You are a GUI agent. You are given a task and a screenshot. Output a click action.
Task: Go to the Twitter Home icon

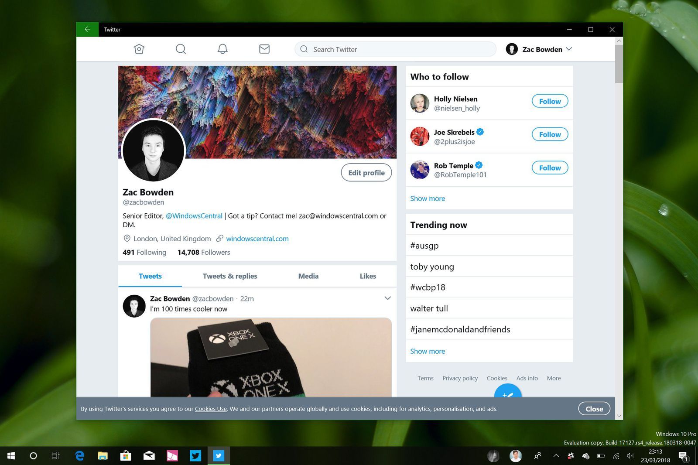(139, 49)
